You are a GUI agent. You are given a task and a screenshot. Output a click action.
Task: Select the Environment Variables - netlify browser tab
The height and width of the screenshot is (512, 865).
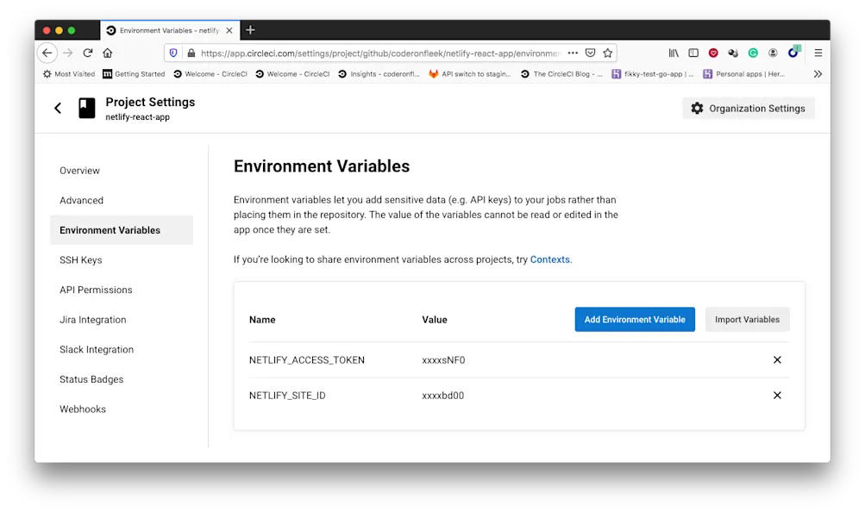170,30
